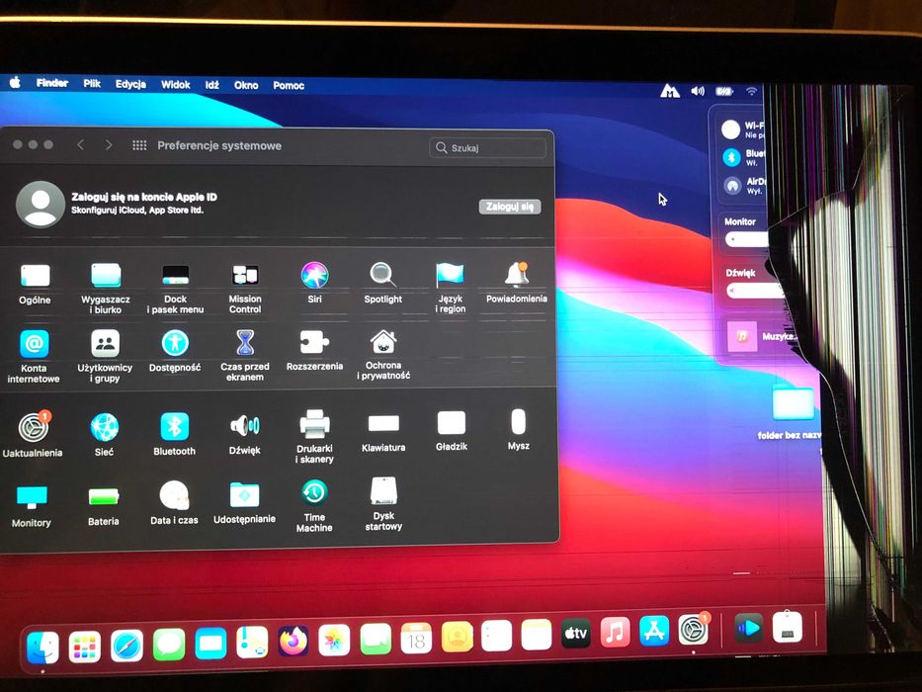The height and width of the screenshot is (692, 922).
Task: Open Monitory display preferences
Action: pos(32,496)
